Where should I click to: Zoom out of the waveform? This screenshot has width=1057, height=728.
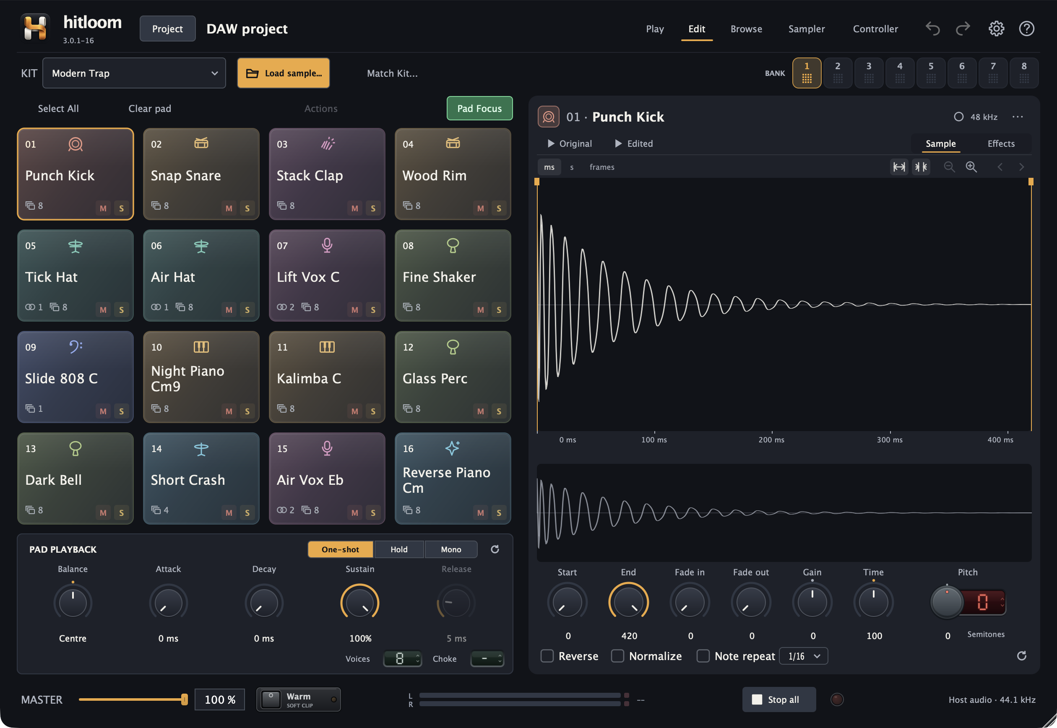949,167
